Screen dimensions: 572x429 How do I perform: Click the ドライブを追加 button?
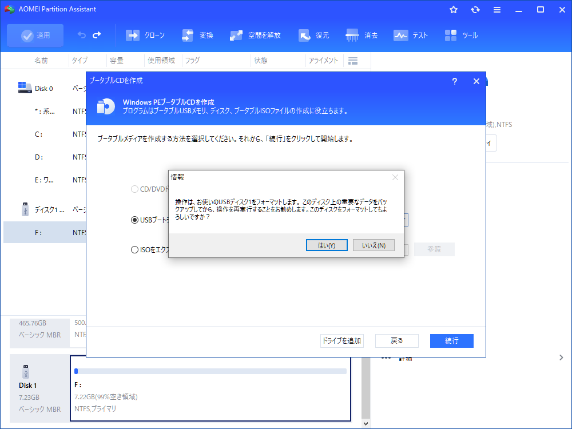[342, 341]
